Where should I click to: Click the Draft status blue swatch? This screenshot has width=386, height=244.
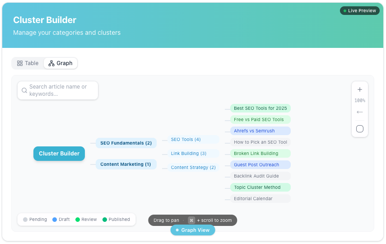pyautogui.click(x=55, y=220)
